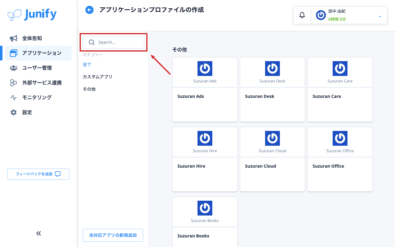Click the Suzuran Ads logo icon

click(x=205, y=69)
